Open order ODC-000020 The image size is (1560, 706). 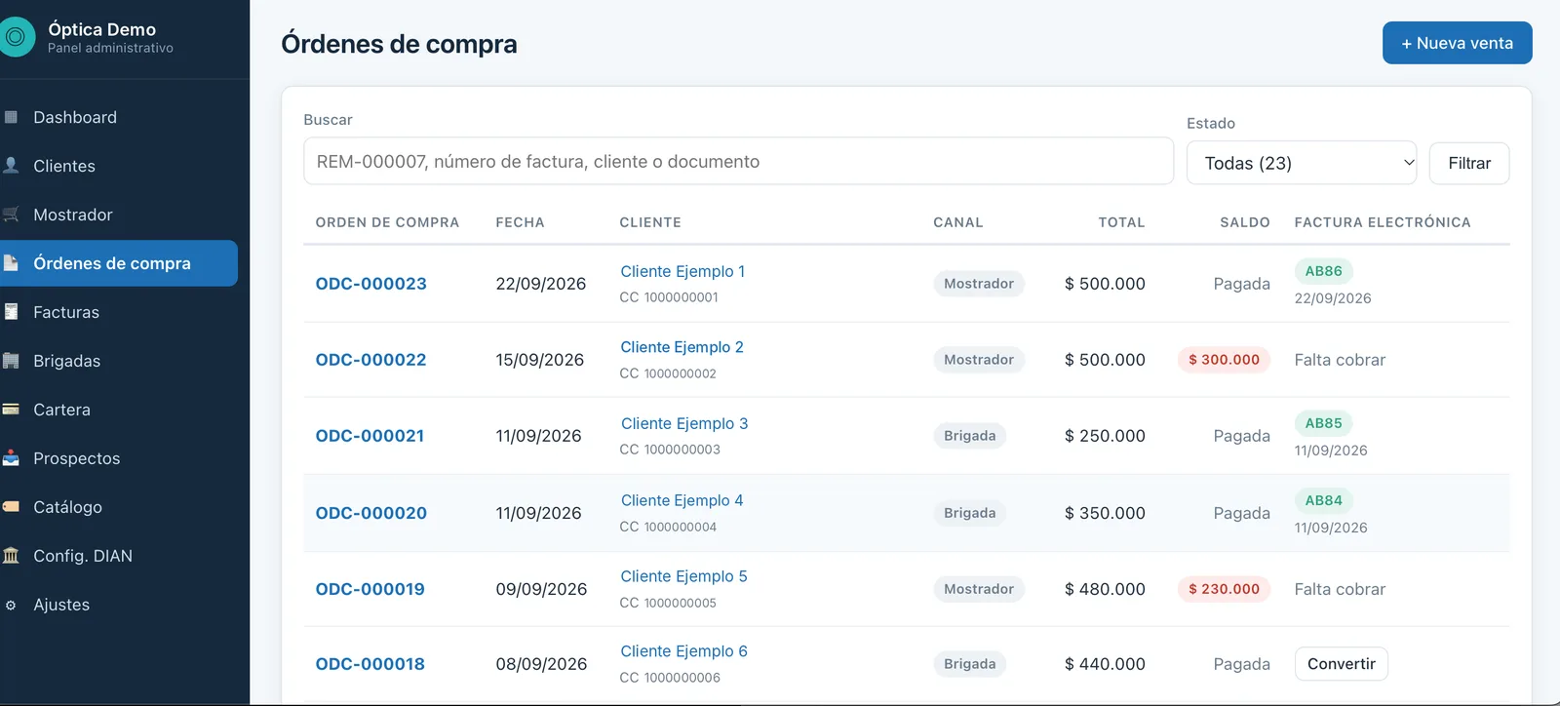371,513
